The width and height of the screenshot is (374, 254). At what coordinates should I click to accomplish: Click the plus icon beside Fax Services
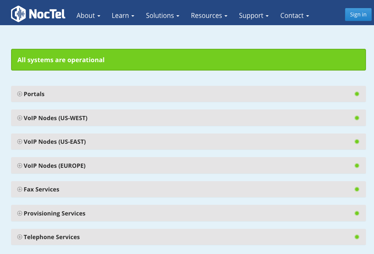20,190
